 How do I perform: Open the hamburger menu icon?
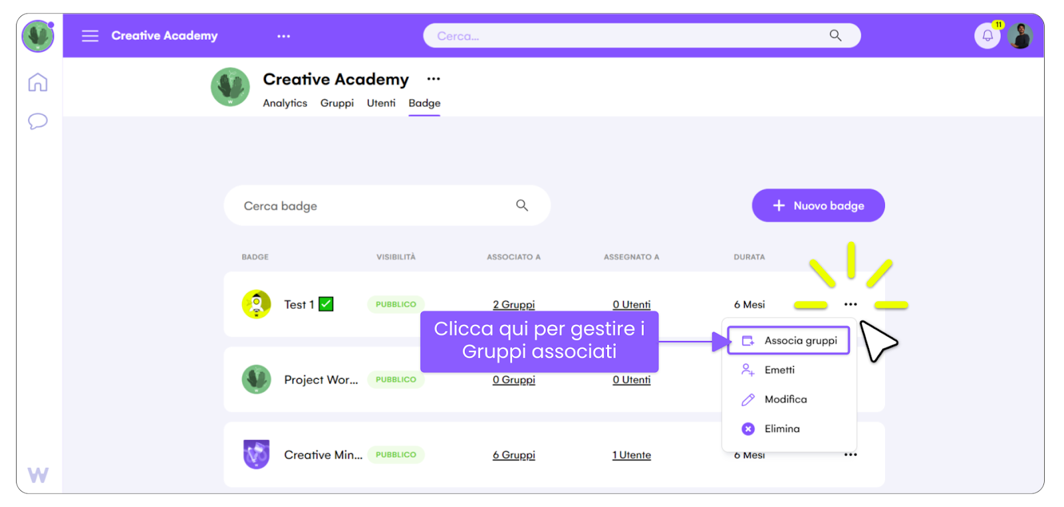pos(90,36)
